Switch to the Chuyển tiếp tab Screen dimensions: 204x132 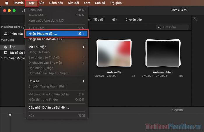(133, 20)
